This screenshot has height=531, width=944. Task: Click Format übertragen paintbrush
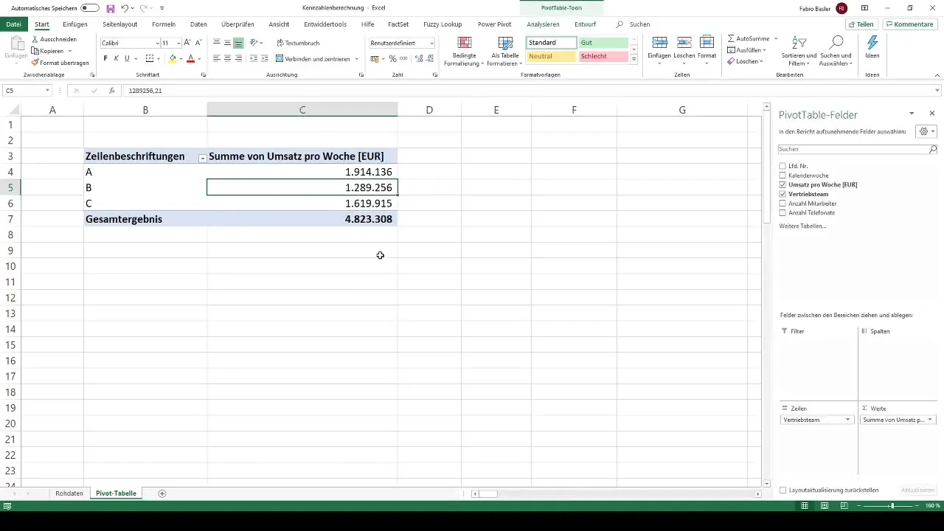(x=35, y=63)
